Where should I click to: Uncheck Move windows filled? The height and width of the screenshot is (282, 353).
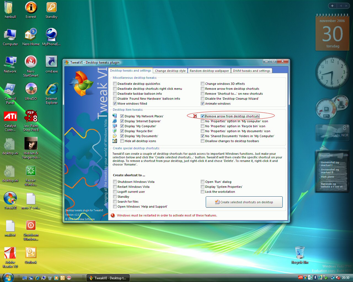tap(115, 104)
